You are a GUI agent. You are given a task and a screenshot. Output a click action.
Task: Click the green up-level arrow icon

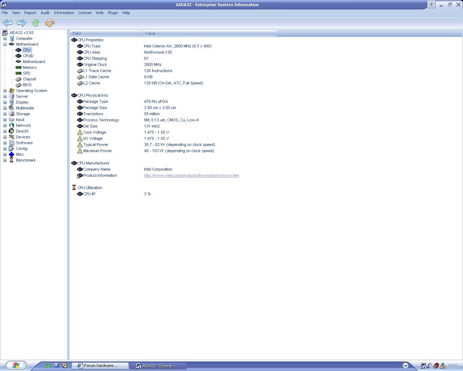tap(36, 23)
